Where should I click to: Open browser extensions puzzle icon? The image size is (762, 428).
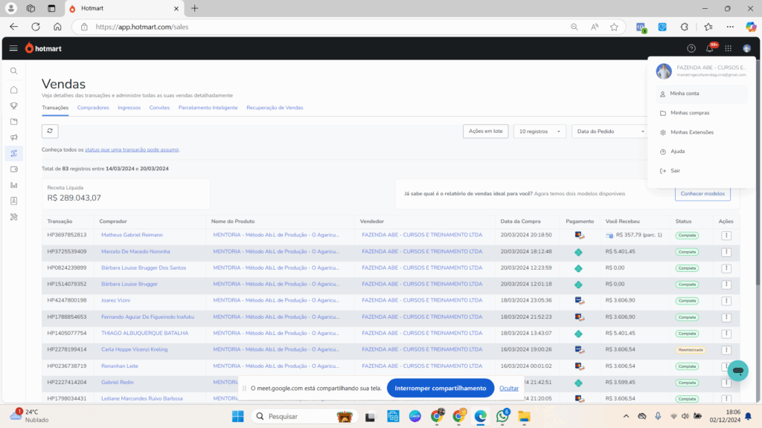pyautogui.click(x=685, y=27)
